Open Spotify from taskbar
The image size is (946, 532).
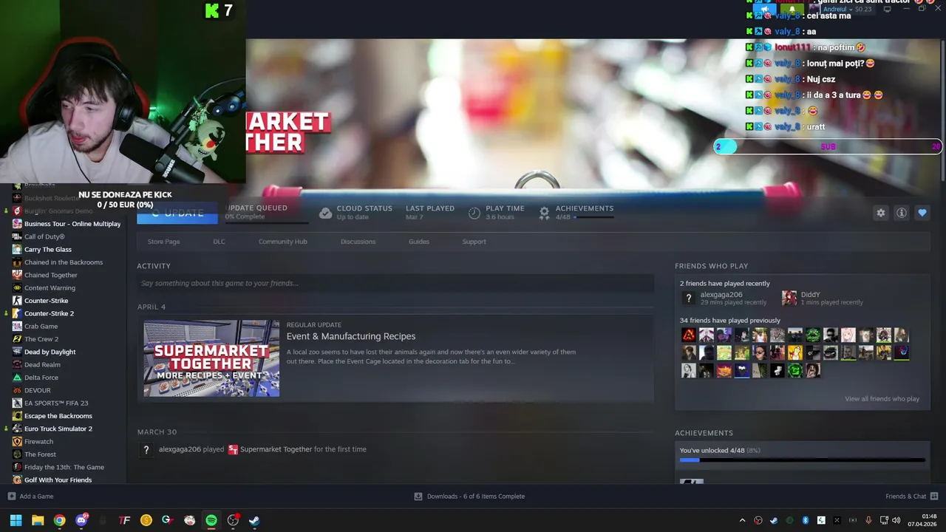211,520
